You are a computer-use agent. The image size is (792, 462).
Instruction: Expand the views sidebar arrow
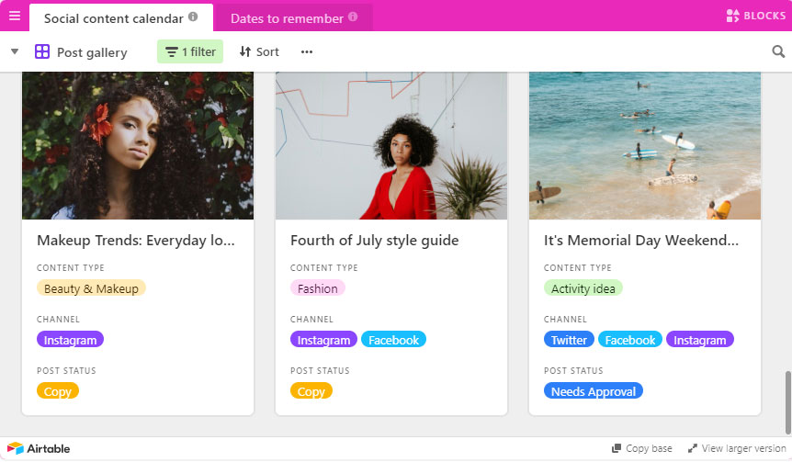(x=15, y=51)
